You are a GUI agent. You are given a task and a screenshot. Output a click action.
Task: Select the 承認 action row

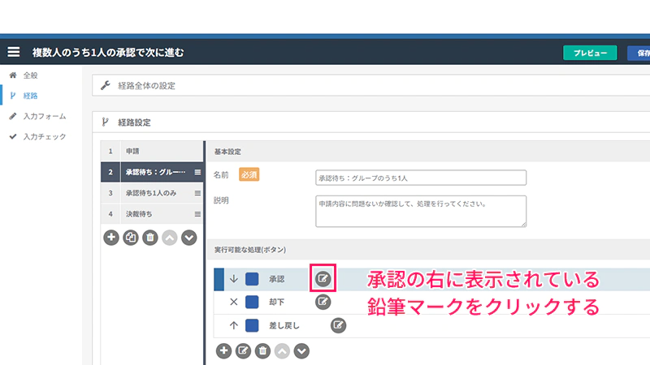pos(431,279)
